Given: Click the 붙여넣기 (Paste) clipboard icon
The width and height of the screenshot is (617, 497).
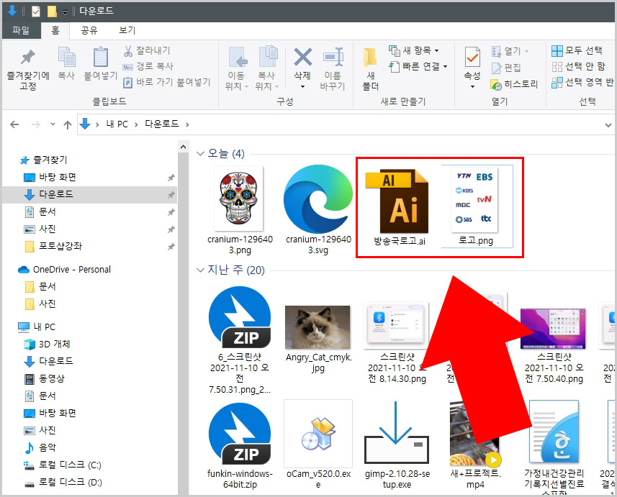Looking at the screenshot, I should click(x=101, y=64).
